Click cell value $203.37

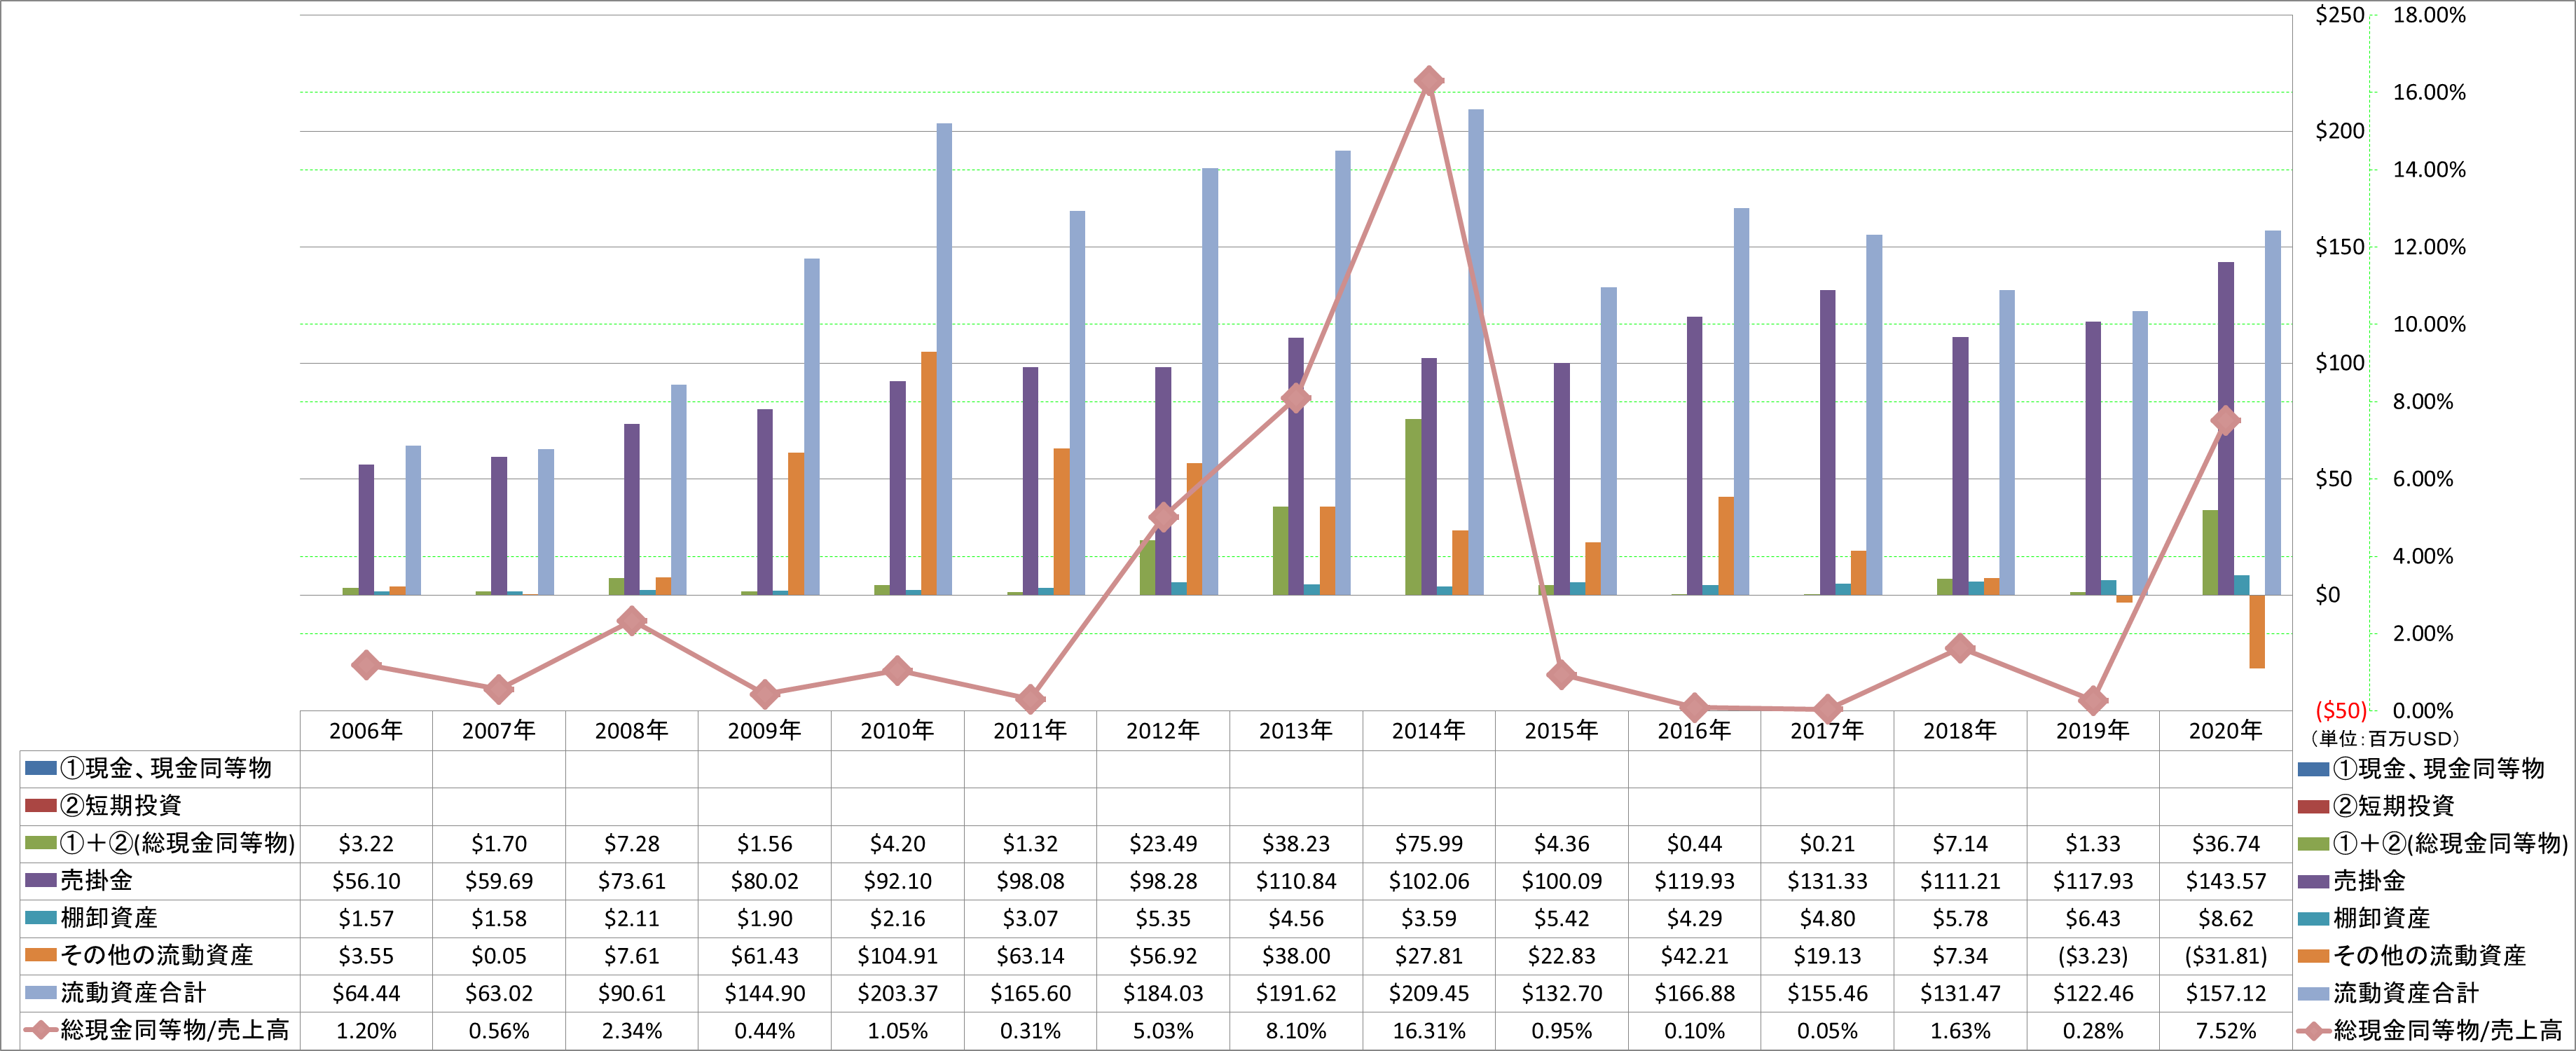(x=897, y=994)
